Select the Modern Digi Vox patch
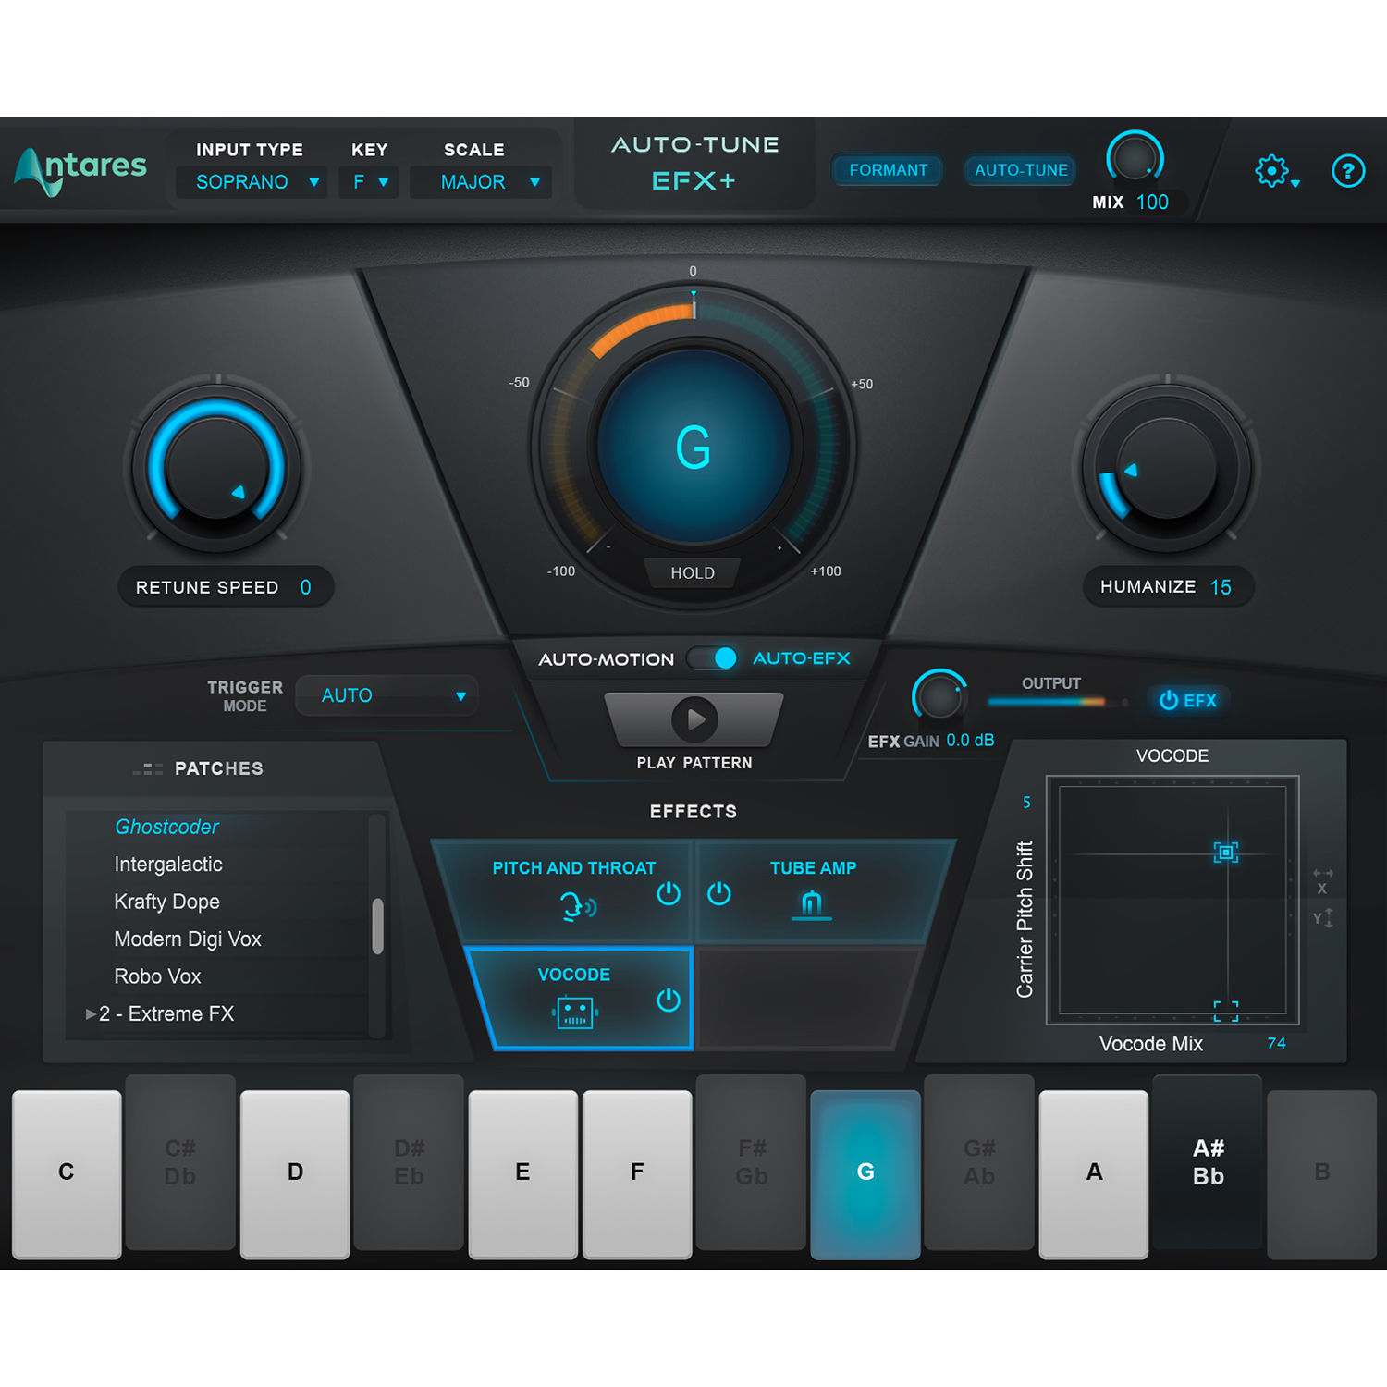This screenshot has height=1387, width=1387. (188, 939)
